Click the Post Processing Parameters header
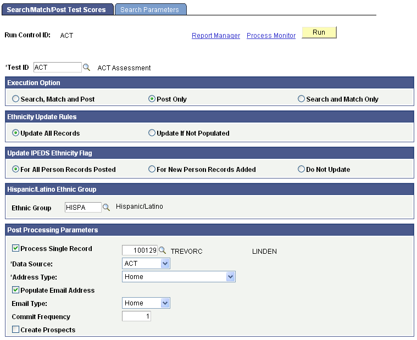417x340 pixels. (209, 230)
